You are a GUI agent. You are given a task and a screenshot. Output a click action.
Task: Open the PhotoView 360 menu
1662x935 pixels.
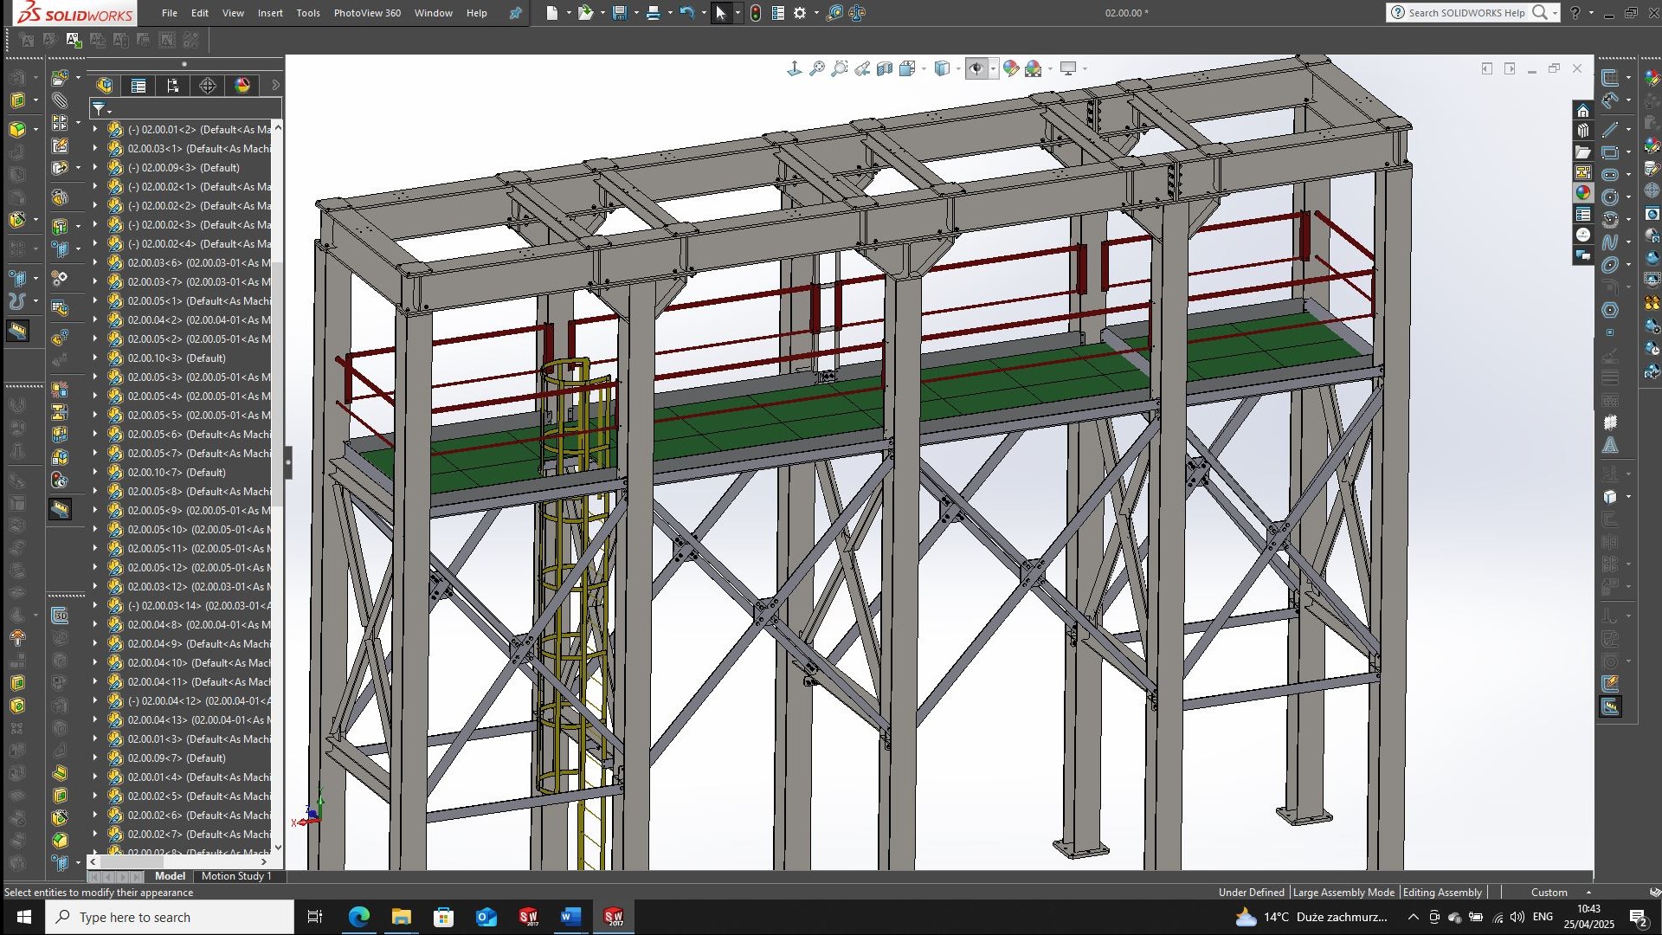click(x=367, y=13)
